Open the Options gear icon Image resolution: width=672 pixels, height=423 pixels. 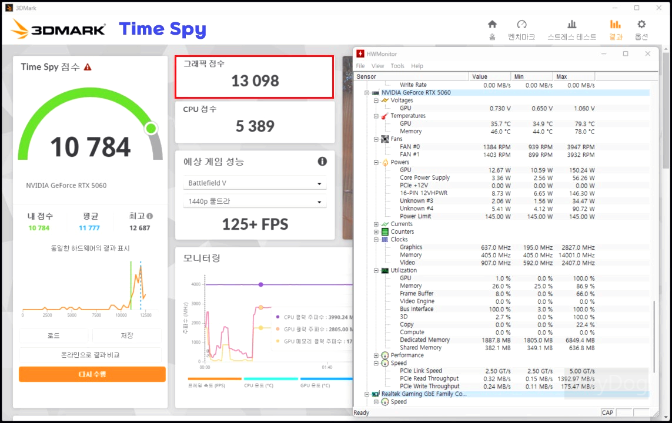click(641, 24)
